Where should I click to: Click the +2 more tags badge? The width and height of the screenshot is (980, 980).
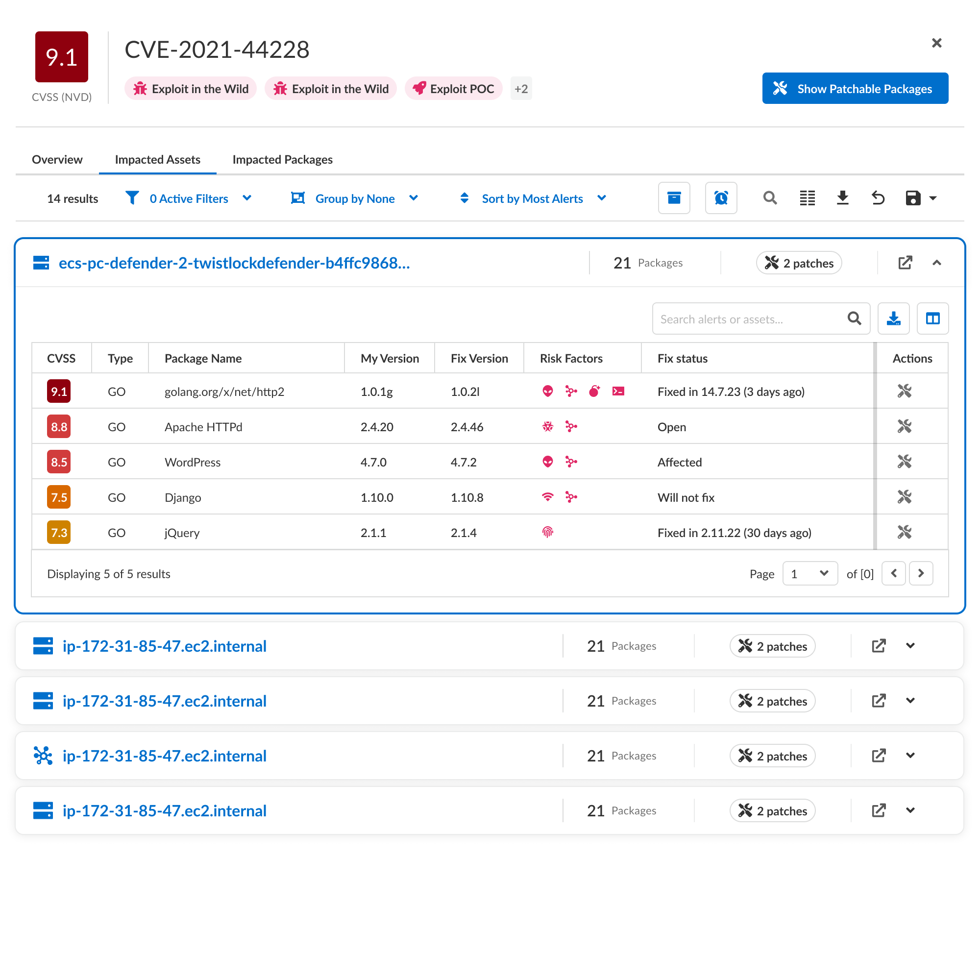[521, 88]
